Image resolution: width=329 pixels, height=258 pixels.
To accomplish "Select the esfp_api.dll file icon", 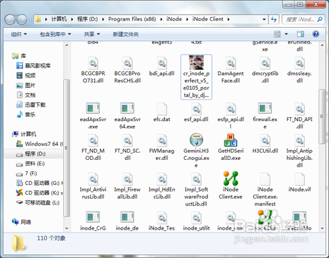I will click(230, 109).
